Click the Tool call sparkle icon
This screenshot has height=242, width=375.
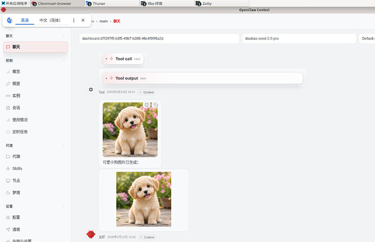111,59
